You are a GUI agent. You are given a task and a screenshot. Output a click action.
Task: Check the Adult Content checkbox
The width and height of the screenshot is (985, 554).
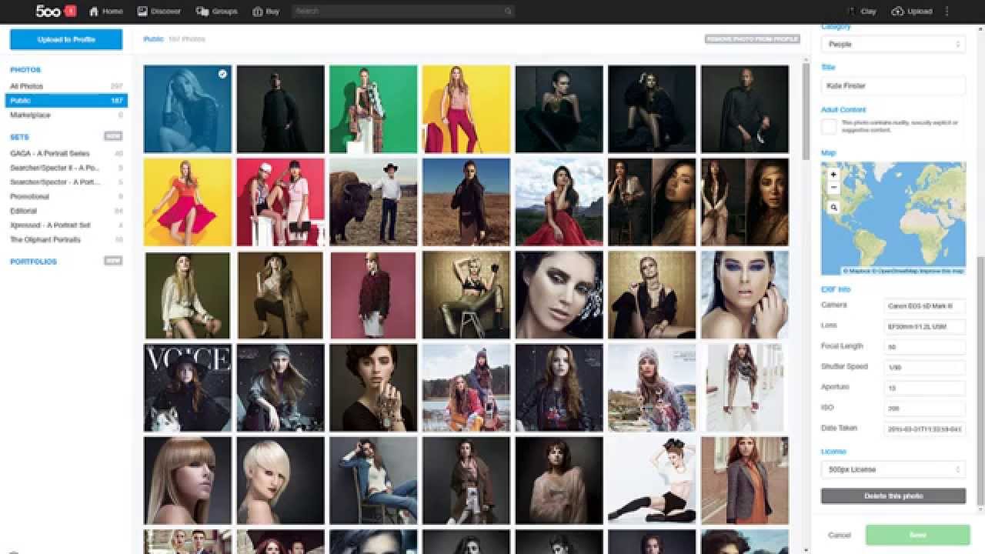829,126
